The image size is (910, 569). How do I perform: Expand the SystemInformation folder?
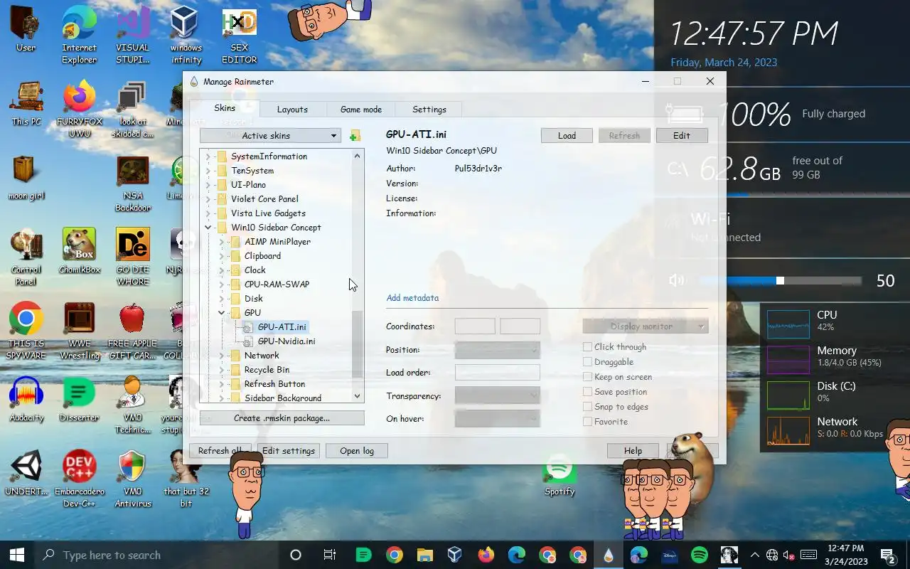pyautogui.click(x=208, y=156)
